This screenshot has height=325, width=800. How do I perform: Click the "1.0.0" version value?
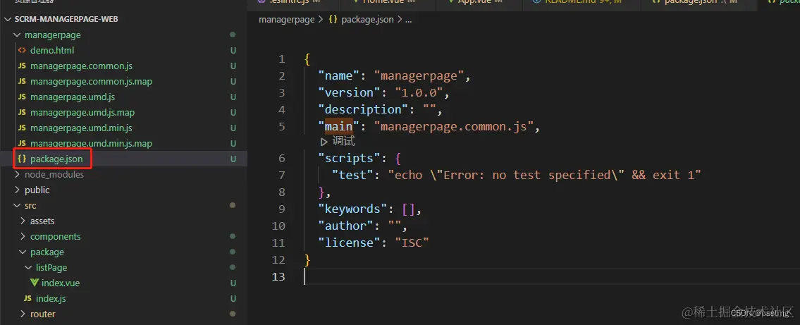[419, 93]
